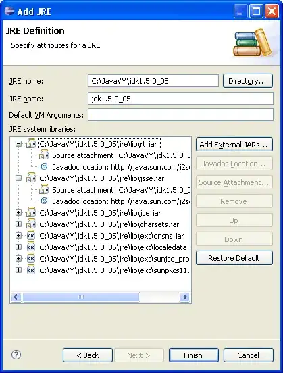Open the help question mark icon

16,355
